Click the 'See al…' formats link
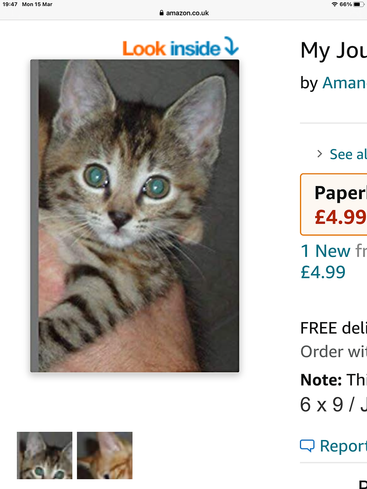This screenshot has width=367, height=489. tap(348, 154)
